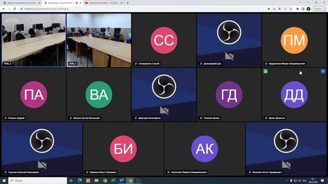Open a new browser tab
328x184 pixels.
[x=128, y=3]
